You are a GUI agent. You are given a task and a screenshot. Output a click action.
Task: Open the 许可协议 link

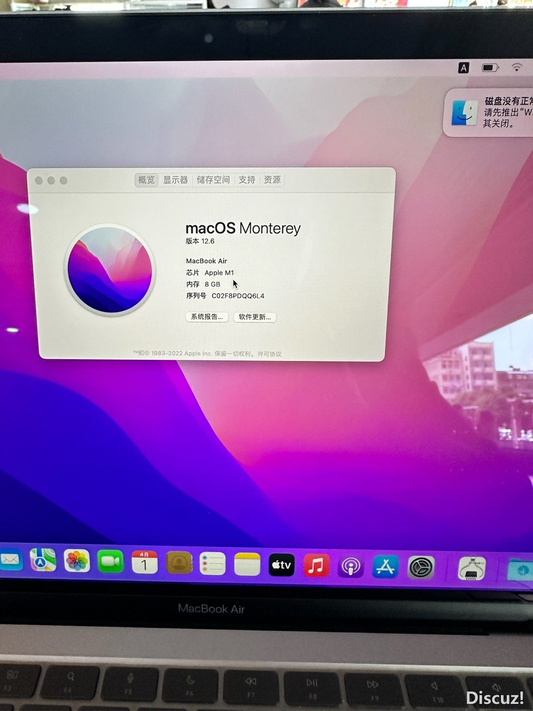pyautogui.click(x=270, y=354)
